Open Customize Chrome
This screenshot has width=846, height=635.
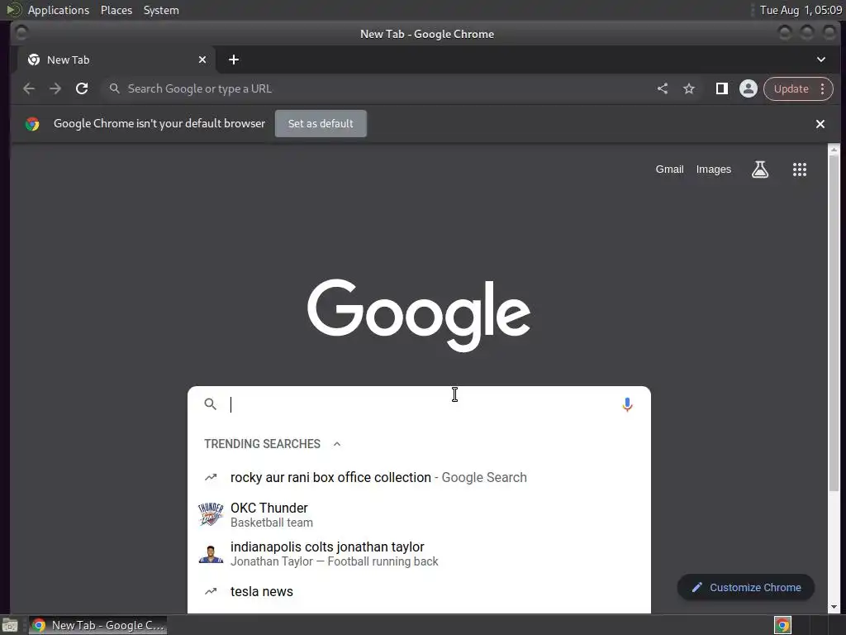coord(746,588)
